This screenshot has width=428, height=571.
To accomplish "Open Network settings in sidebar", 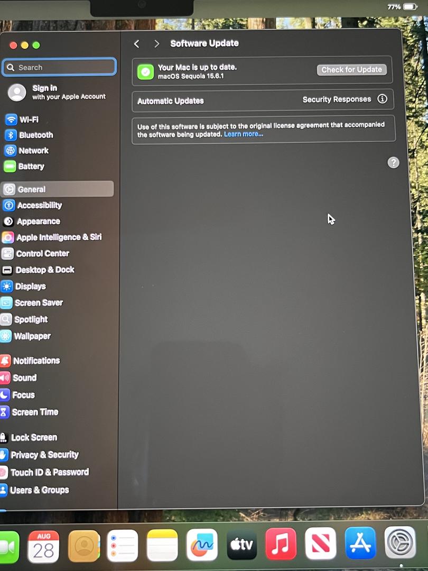I will coord(26,151).
